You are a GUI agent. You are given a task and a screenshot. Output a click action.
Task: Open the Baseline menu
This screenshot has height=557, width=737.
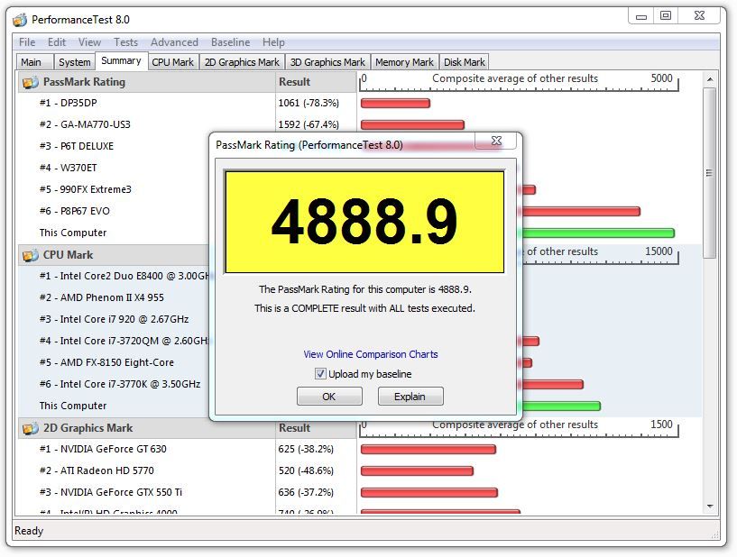click(230, 42)
